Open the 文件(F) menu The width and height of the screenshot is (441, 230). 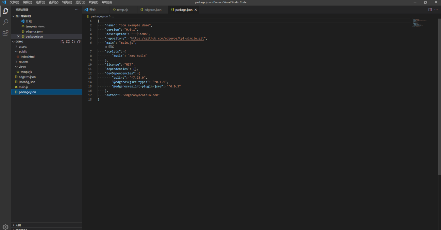14,2
